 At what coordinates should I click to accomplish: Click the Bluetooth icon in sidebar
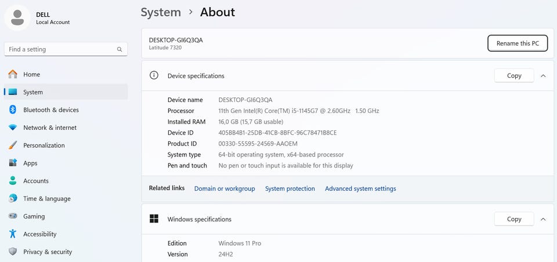[x=13, y=110]
